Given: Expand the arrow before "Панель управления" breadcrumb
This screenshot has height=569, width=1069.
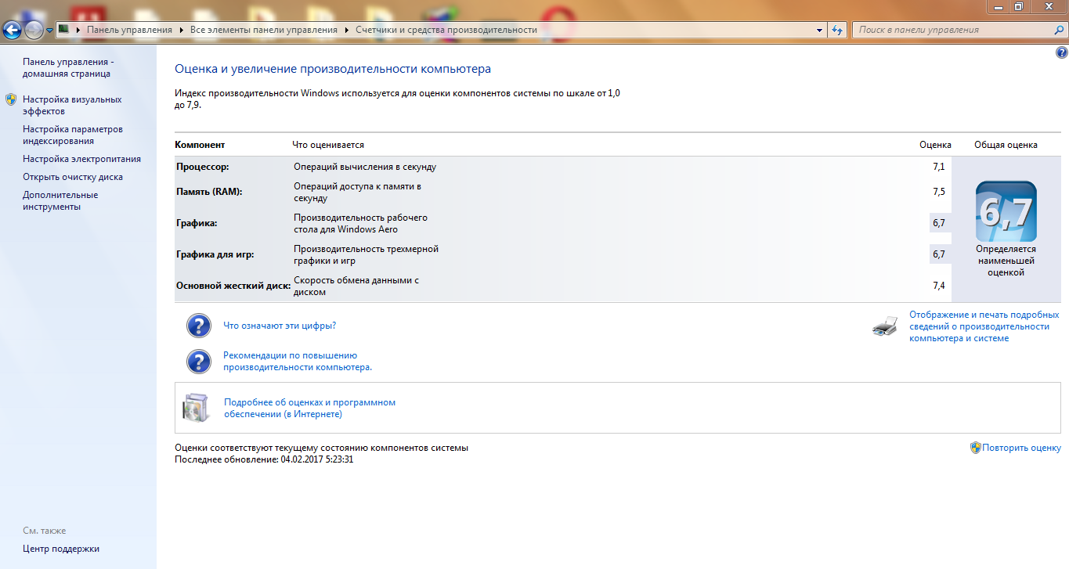Looking at the screenshot, I should (78, 30).
